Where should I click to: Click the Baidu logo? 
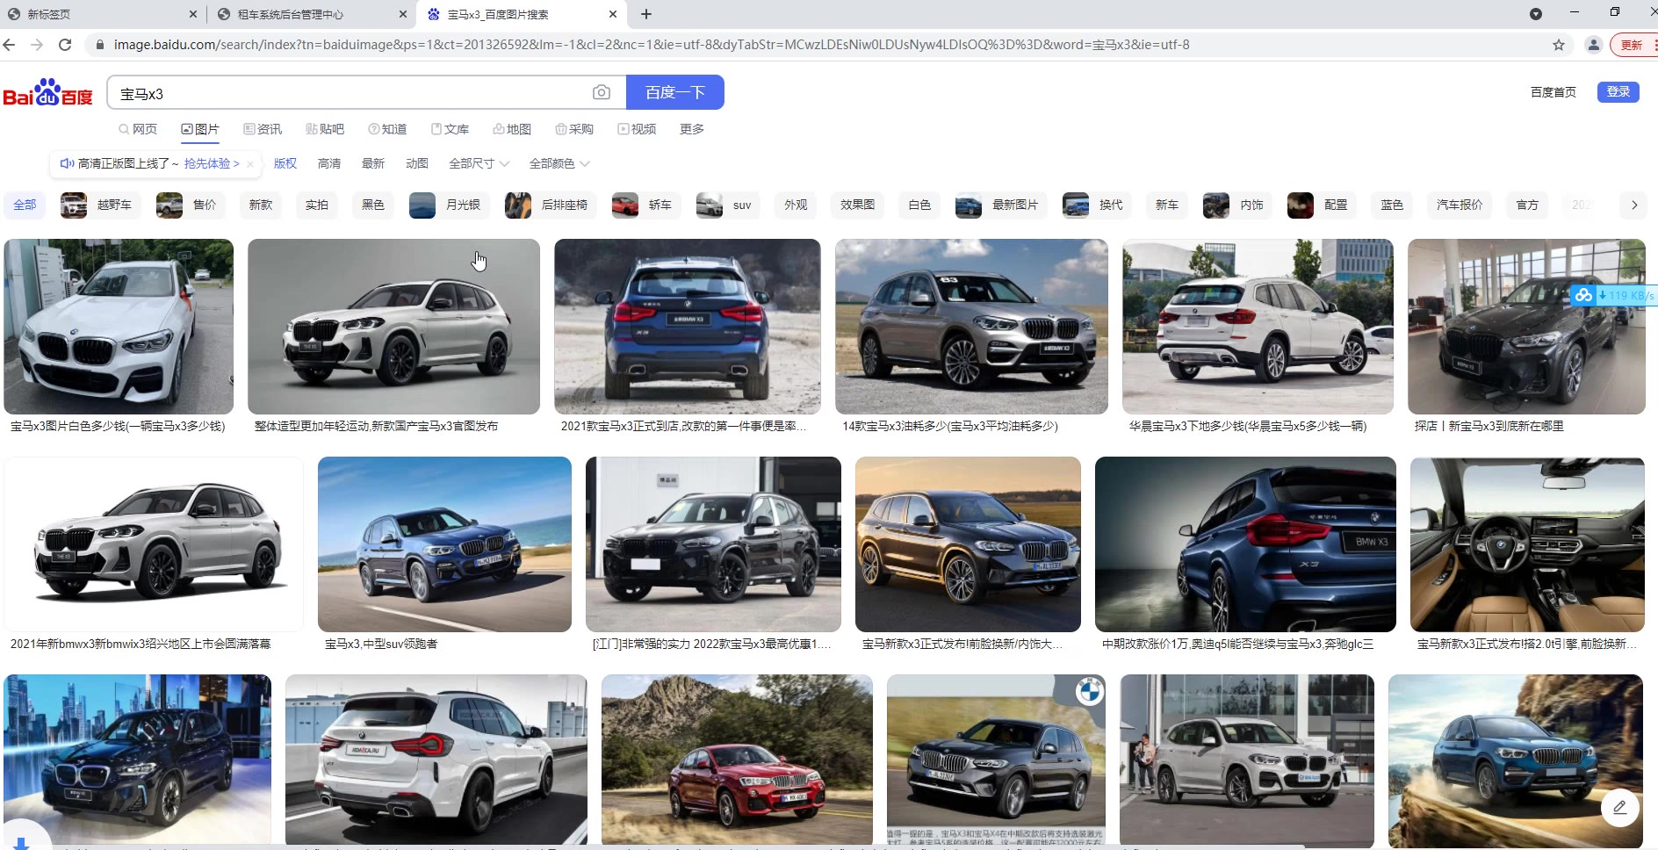tap(47, 93)
